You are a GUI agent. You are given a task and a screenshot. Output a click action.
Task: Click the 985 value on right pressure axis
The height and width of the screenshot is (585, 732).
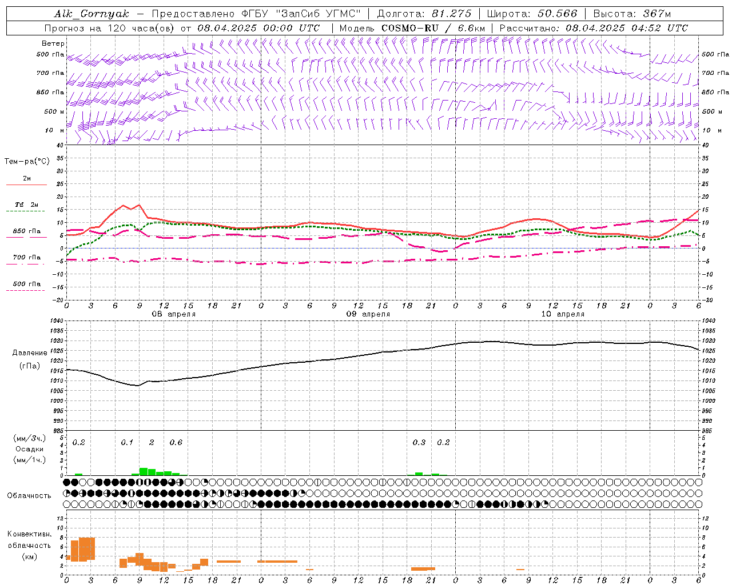pyautogui.click(x=708, y=431)
